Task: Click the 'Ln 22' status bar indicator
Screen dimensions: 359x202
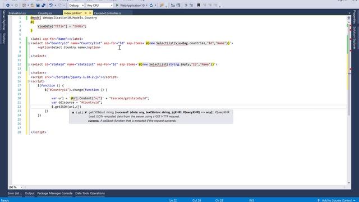Action: point(173,200)
